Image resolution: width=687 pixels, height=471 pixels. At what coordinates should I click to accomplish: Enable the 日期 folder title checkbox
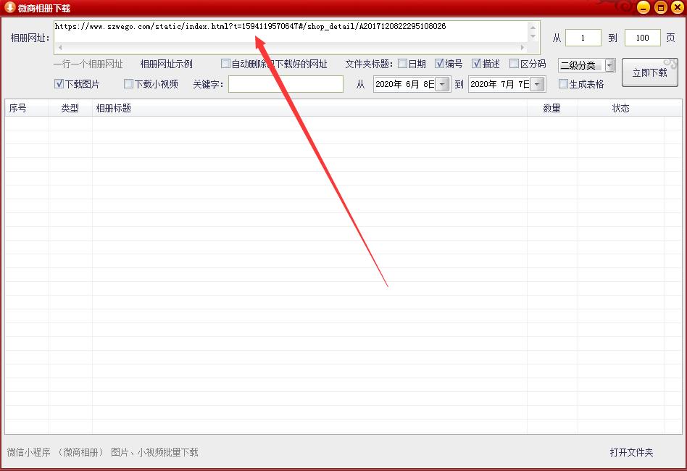tap(402, 64)
